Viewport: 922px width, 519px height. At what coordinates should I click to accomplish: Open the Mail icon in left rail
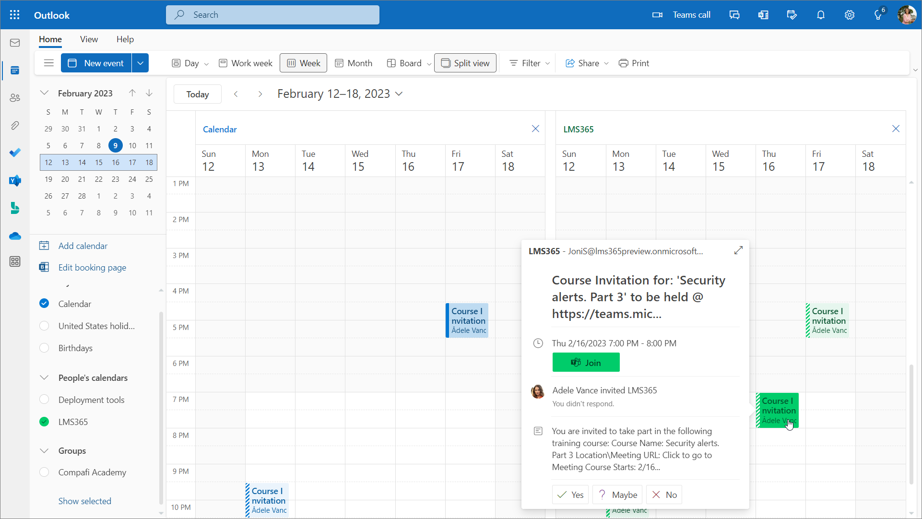coord(15,43)
